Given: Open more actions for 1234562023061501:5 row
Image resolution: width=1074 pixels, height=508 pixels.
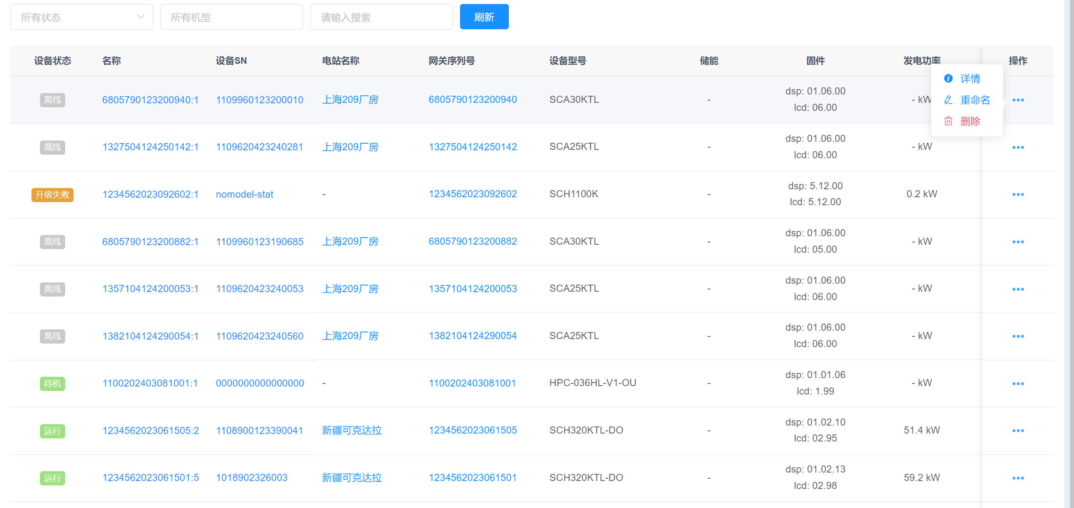Looking at the screenshot, I should [x=1018, y=478].
